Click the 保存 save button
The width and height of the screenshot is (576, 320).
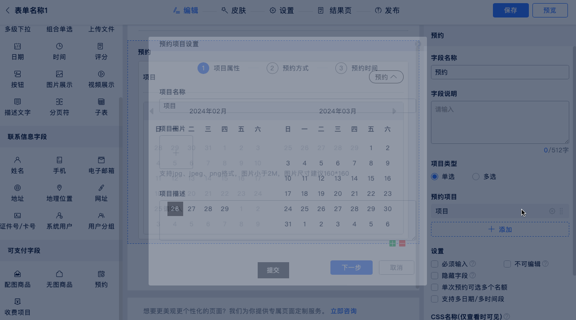point(510,10)
